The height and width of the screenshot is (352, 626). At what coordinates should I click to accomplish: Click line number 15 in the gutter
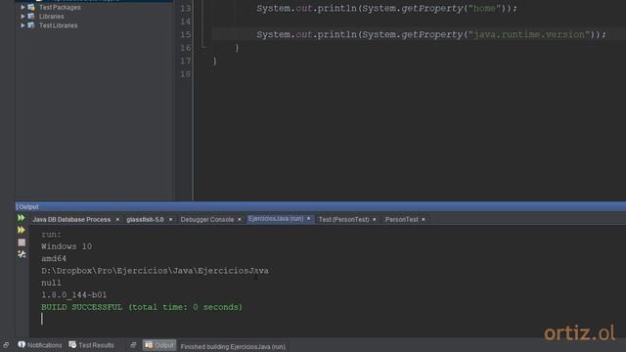(x=185, y=35)
